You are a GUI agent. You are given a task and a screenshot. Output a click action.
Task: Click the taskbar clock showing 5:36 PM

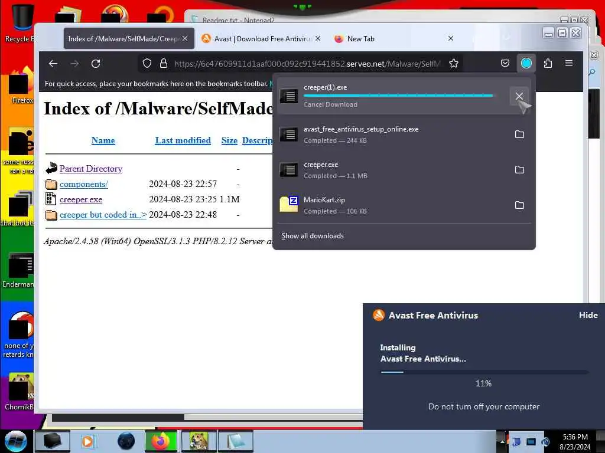[575, 441]
